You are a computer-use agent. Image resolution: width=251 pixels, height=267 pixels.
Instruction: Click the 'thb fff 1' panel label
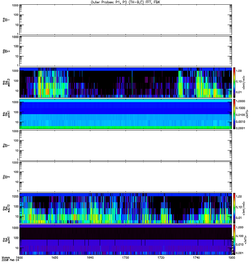click(6, 20)
